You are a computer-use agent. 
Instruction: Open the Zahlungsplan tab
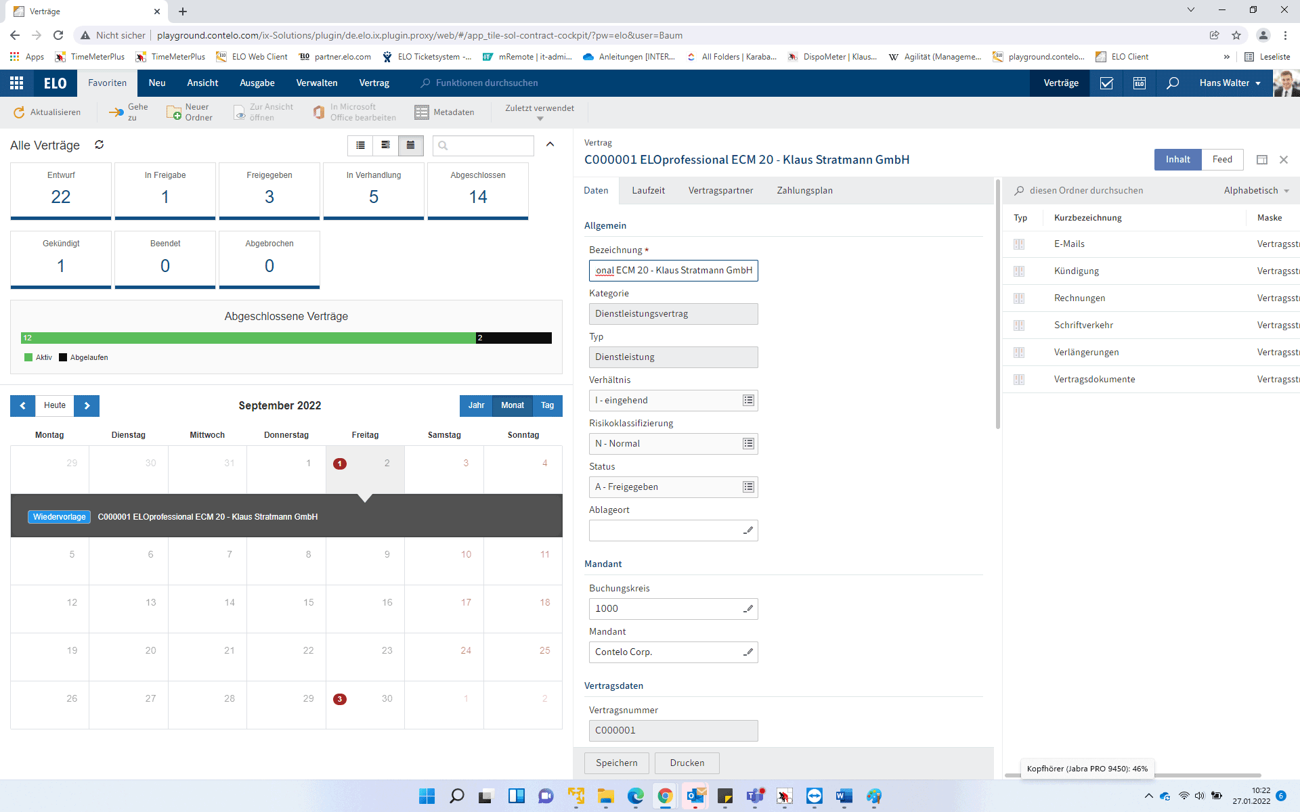tap(804, 191)
